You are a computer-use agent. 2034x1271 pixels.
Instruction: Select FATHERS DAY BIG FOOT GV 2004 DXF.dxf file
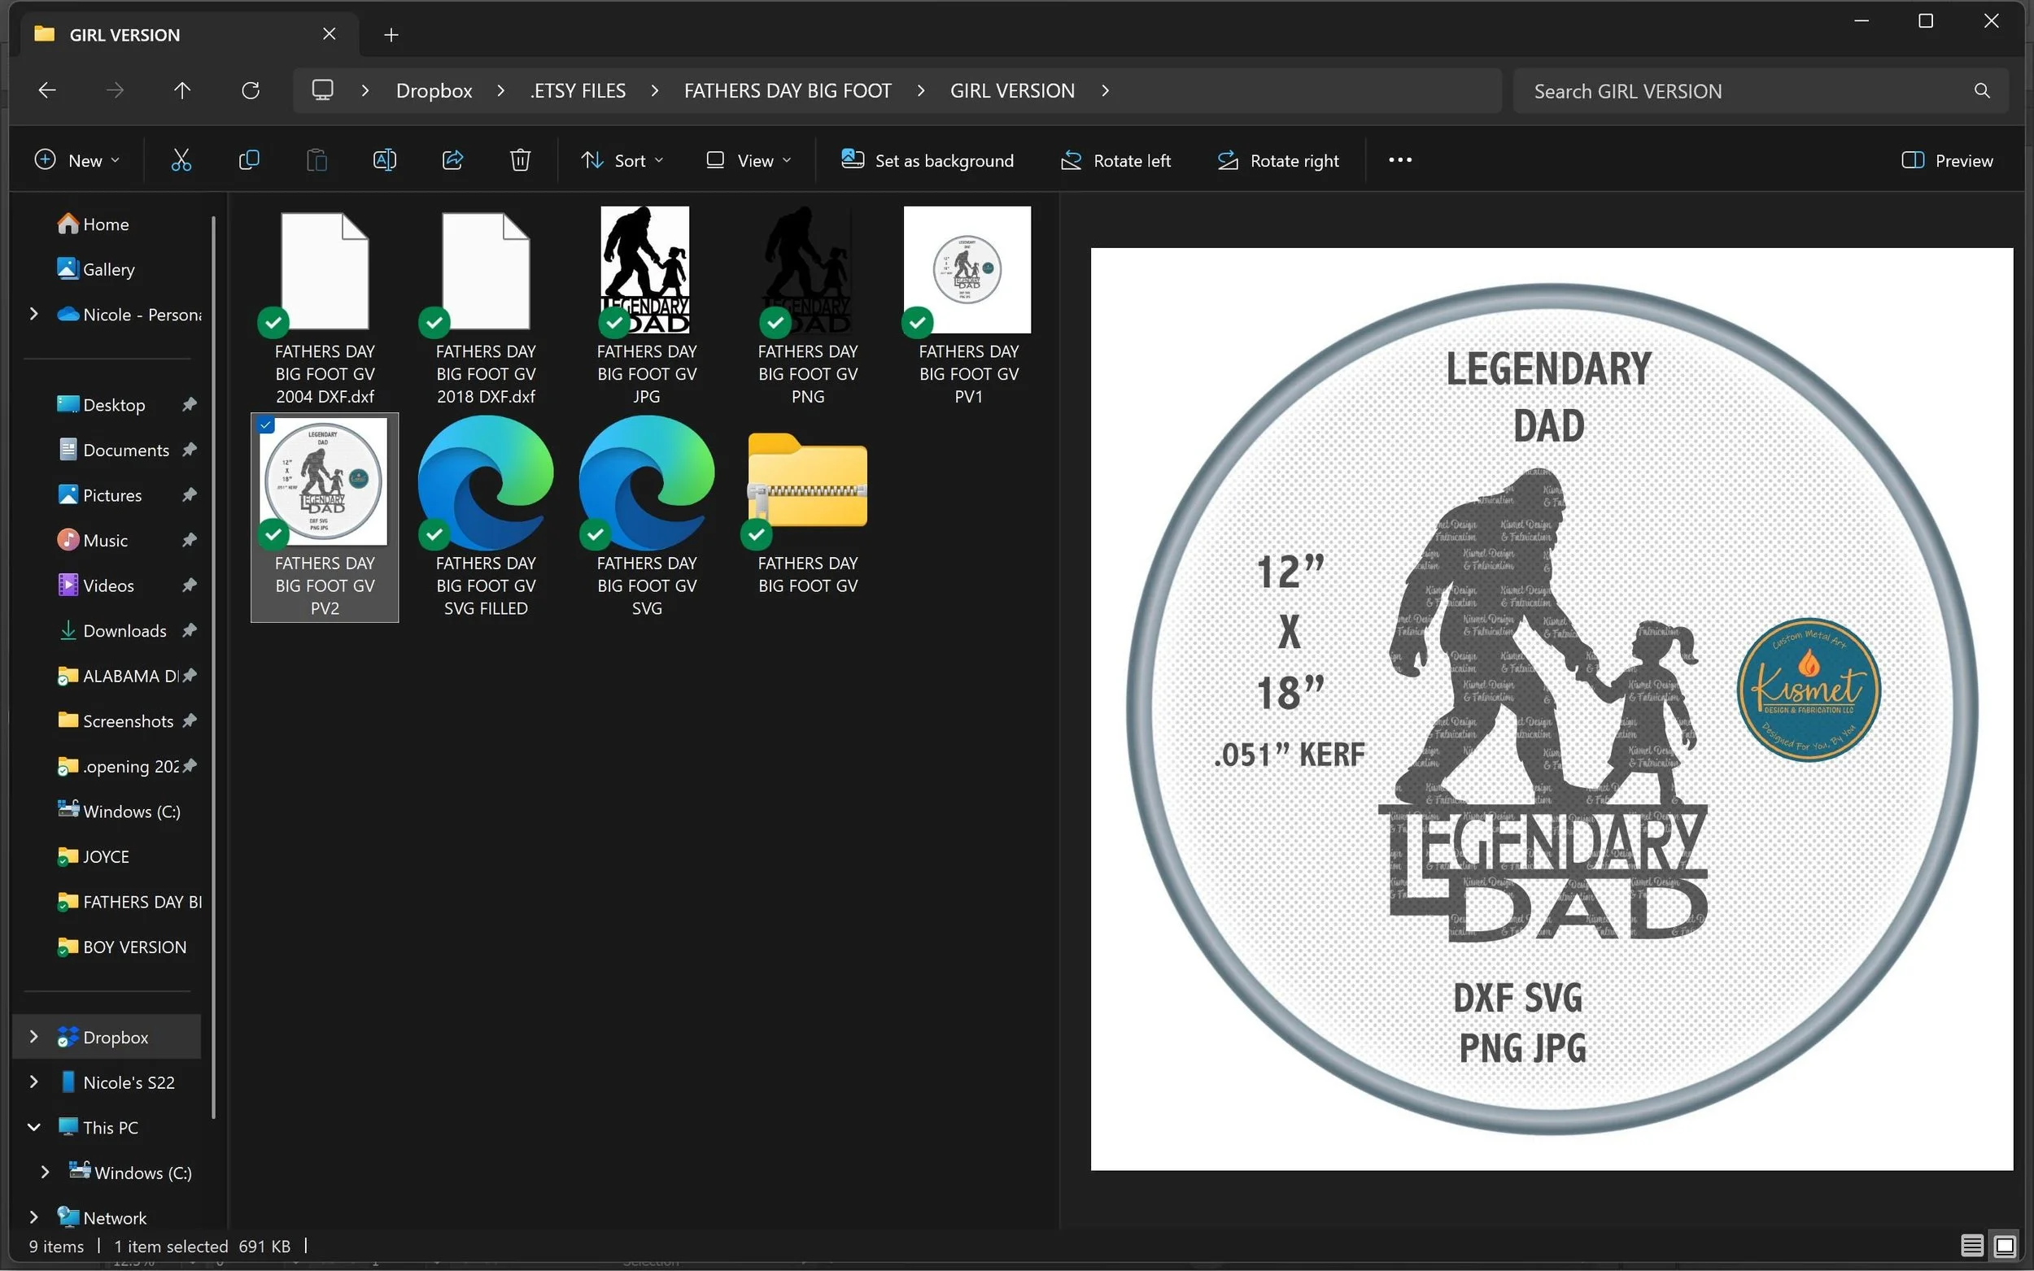coord(325,307)
